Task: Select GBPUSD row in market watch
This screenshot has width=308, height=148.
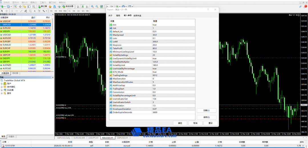Action: (26, 25)
